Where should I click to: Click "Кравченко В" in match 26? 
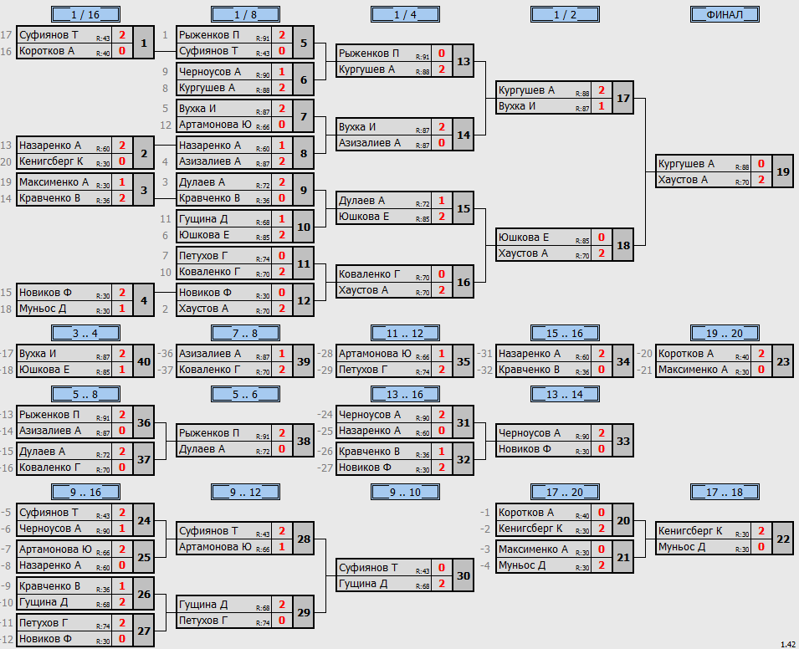coord(49,586)
